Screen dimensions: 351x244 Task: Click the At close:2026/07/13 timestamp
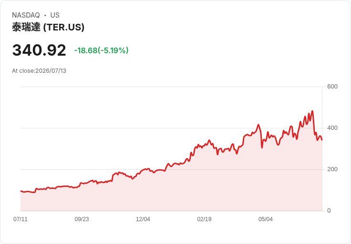[39, 71]
